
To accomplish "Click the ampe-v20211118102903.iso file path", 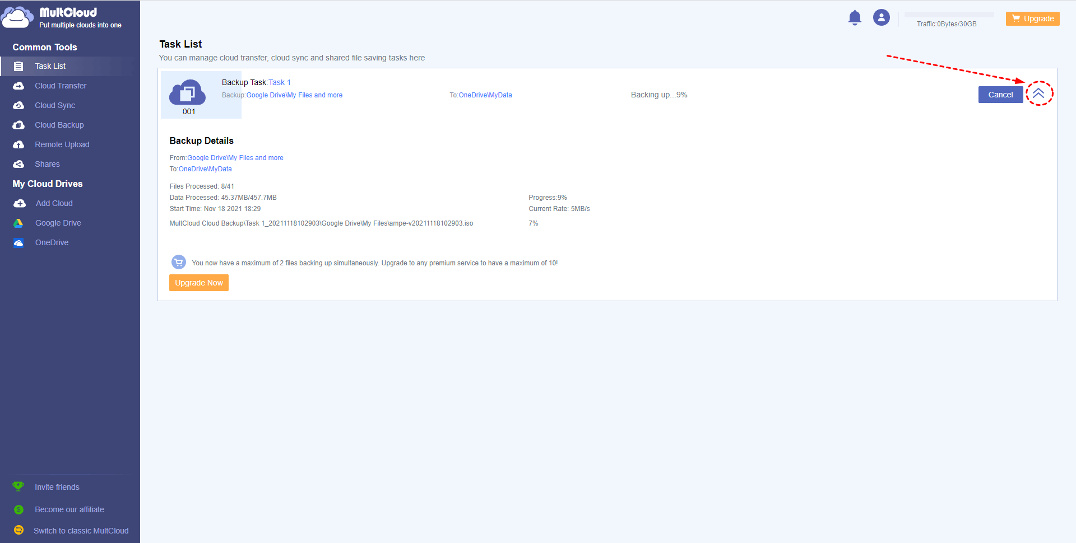I will click(321, 223).
